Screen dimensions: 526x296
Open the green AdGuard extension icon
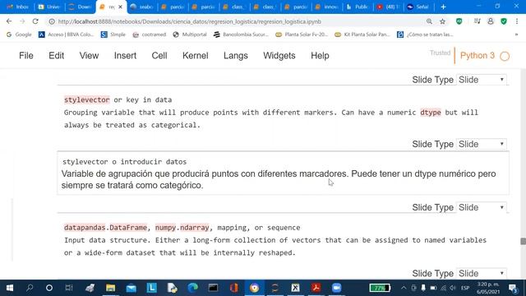459,21
